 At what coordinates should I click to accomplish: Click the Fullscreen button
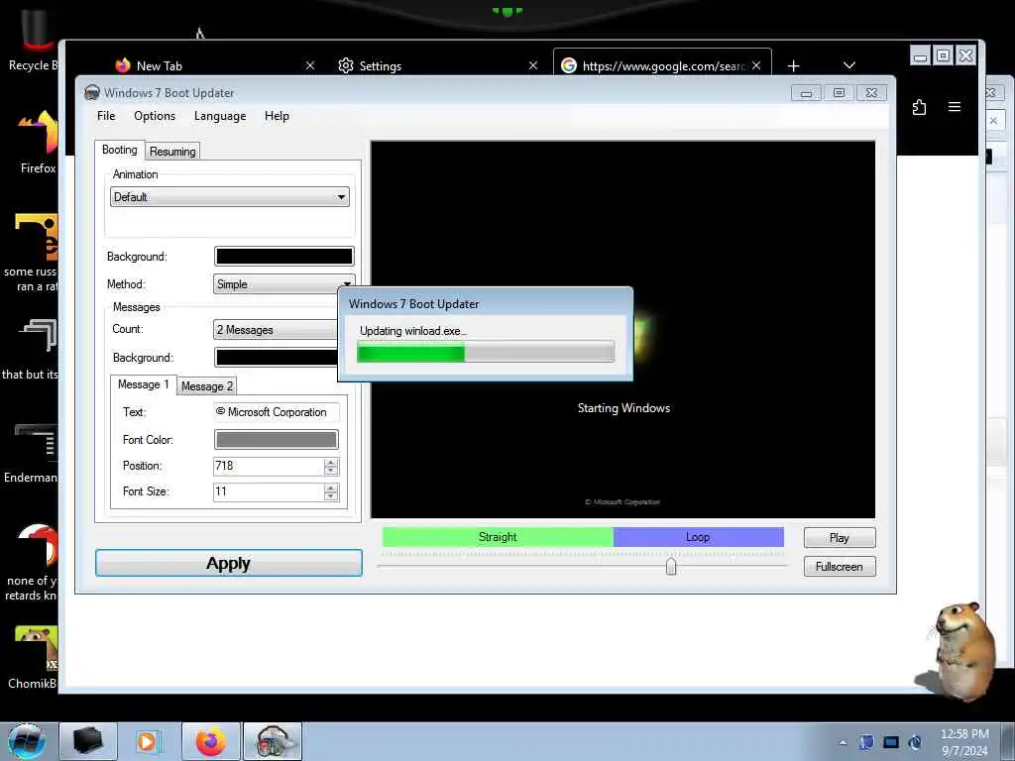point(840,566)
